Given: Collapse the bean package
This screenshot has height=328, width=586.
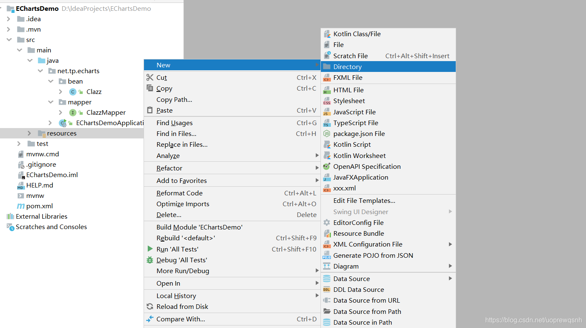Looking at the screenshot, I should 51,81.
